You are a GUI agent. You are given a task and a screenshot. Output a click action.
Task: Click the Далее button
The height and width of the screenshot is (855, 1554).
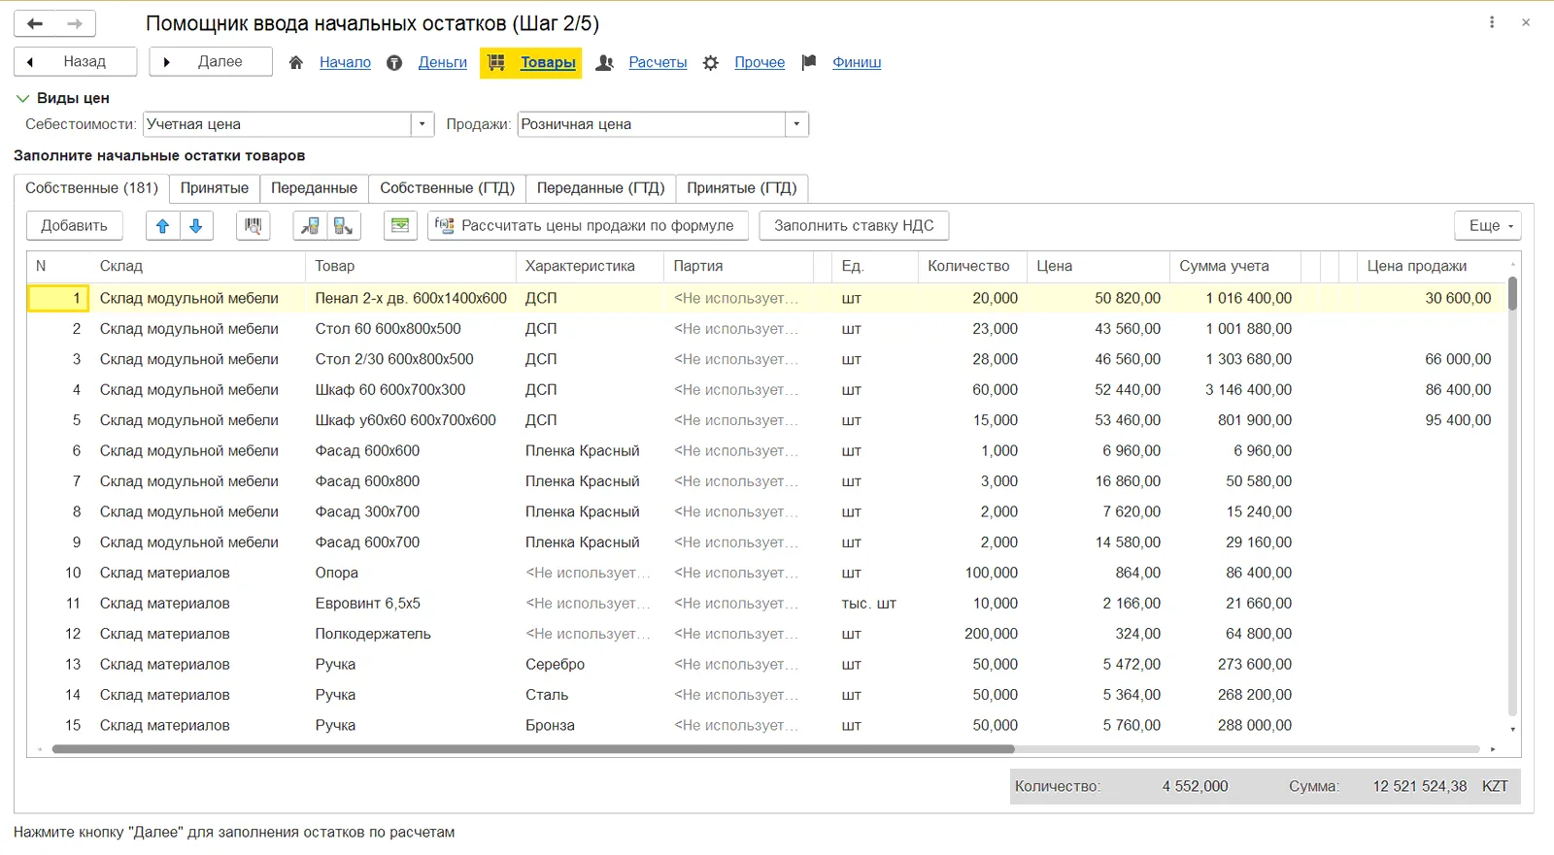point(211,62)
